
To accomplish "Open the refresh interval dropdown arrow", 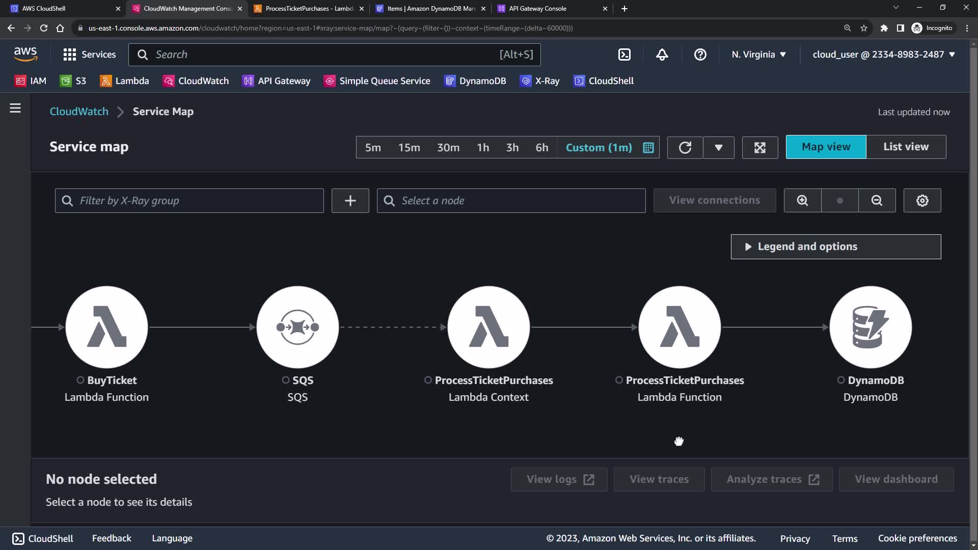I will (x=718, y=148).
